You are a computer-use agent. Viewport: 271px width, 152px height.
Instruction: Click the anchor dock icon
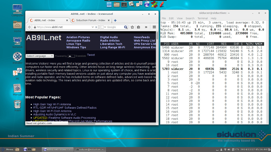(x=109, y=4)
